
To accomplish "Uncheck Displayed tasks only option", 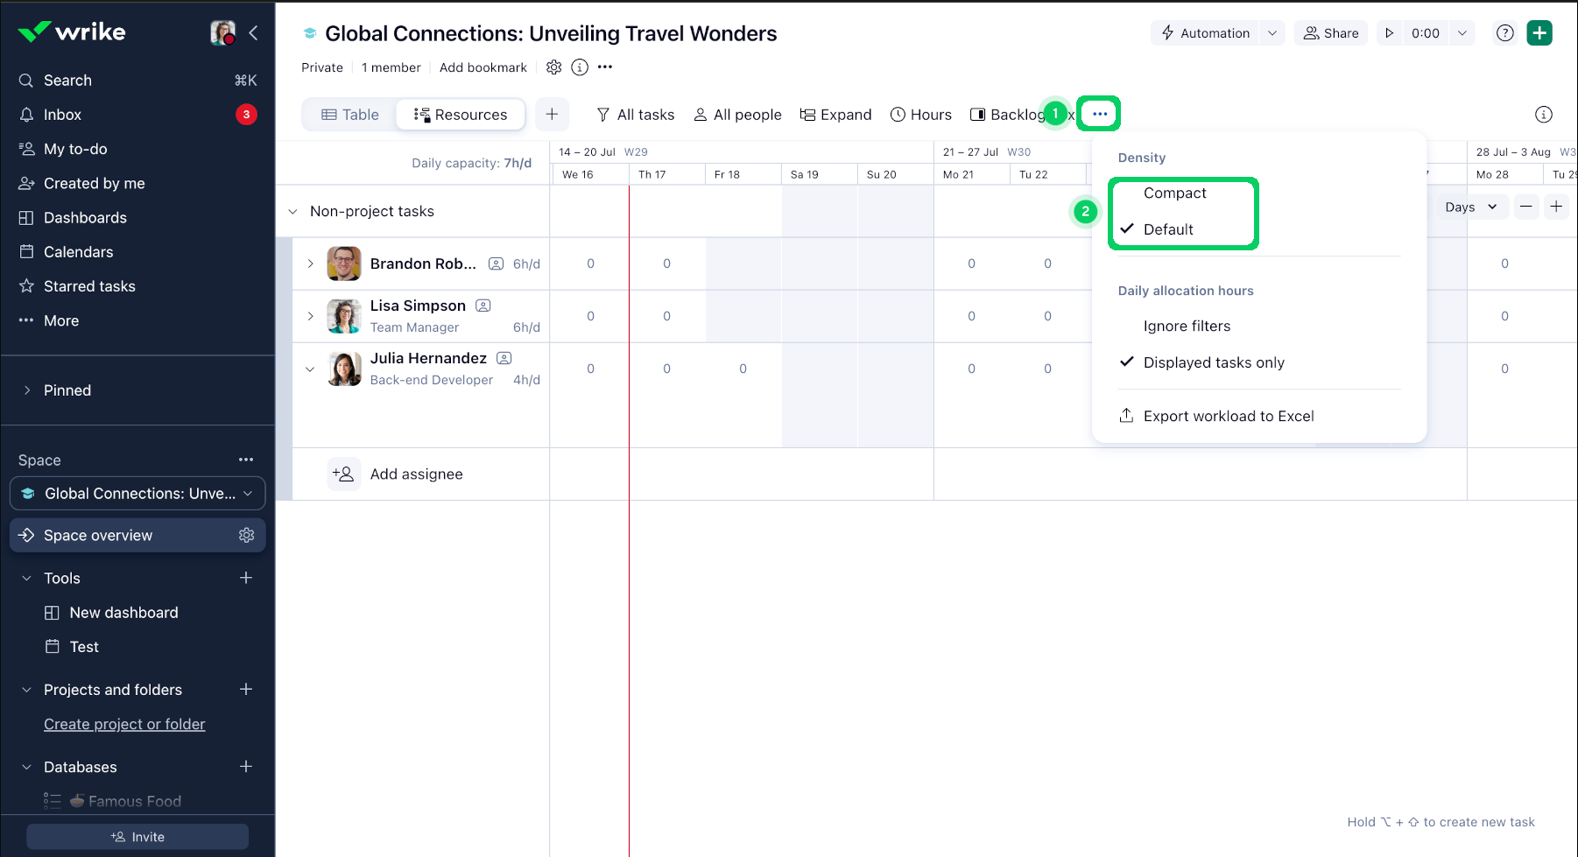I will [x=1214, y=362].
